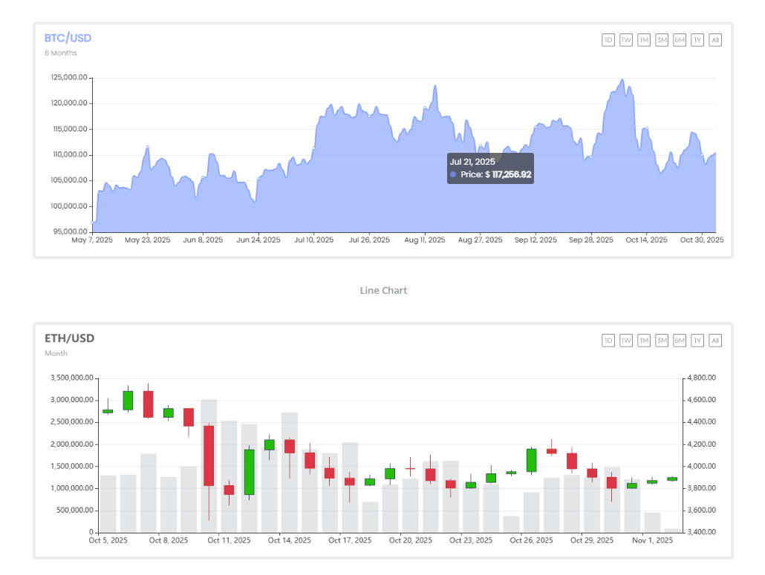This screenshot has height=575, width=765.
Task: Select All range on ETH/USD chart
Action: click(715, 341)
